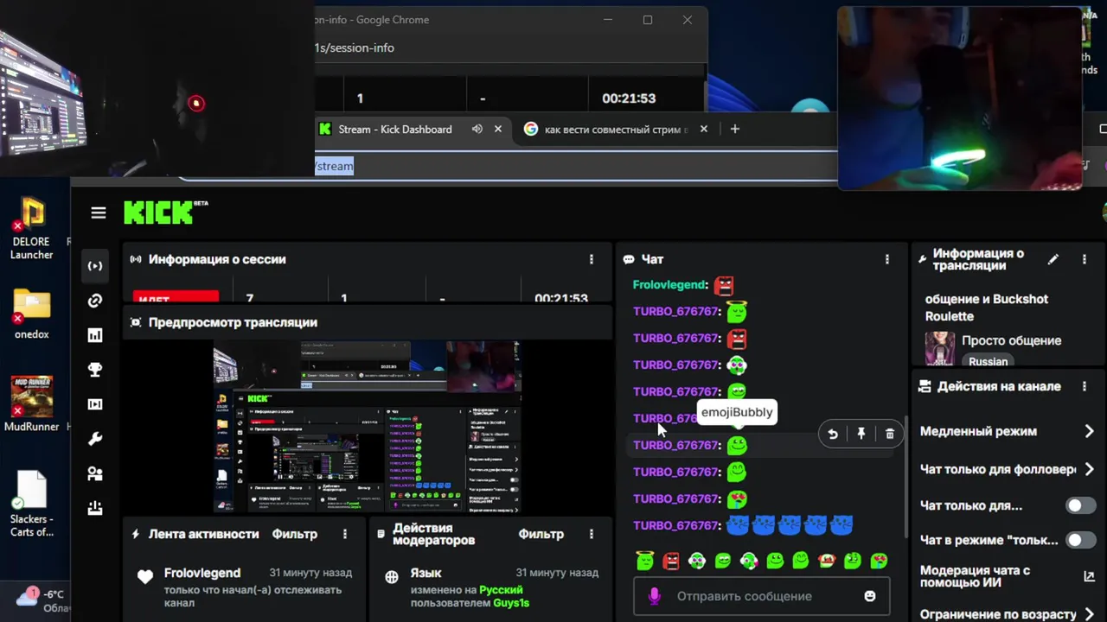Click TURBO_676767 beside blue cat emotes

coord(675,525)
